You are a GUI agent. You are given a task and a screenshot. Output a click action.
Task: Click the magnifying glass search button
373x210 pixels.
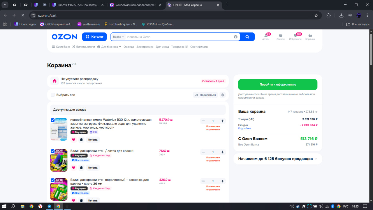(247, 37)
